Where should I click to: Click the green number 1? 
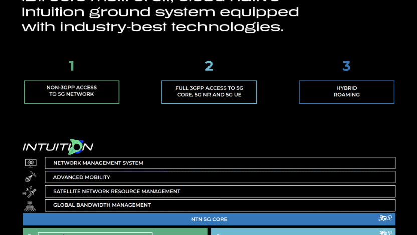click(72, 66)
